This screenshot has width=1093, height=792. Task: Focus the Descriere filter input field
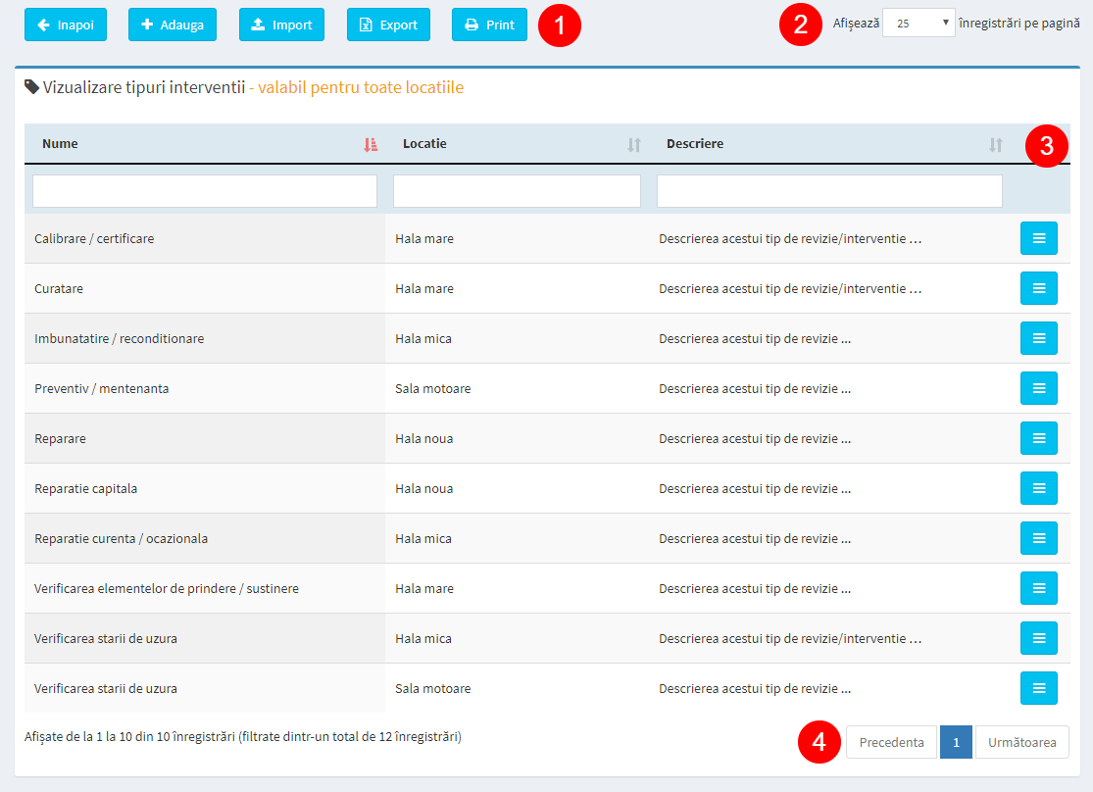[x=829, y=191]
